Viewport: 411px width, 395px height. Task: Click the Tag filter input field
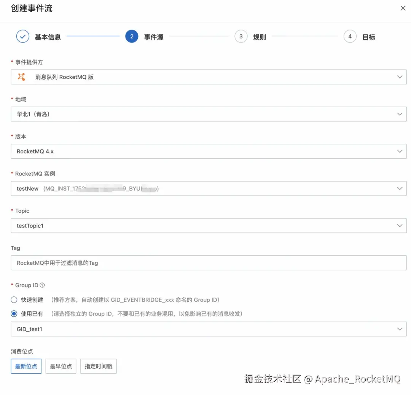(209, 263)
